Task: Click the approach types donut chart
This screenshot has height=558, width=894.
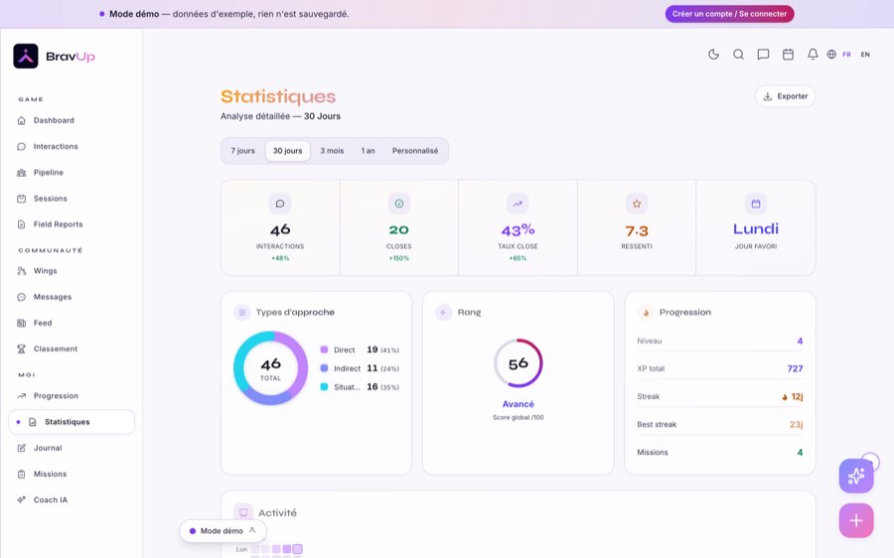Action: 270,368
